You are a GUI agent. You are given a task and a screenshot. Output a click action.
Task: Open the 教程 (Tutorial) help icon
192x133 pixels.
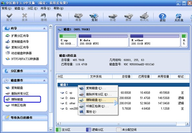click(163, 17)
